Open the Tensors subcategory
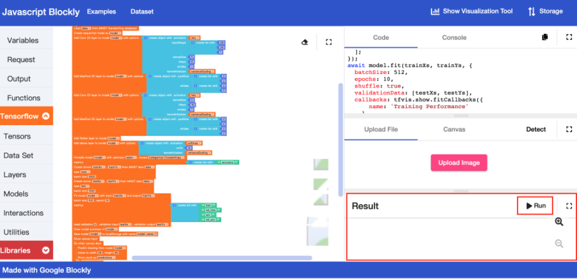The image size is (577, 279). click(x=26, y=136)
